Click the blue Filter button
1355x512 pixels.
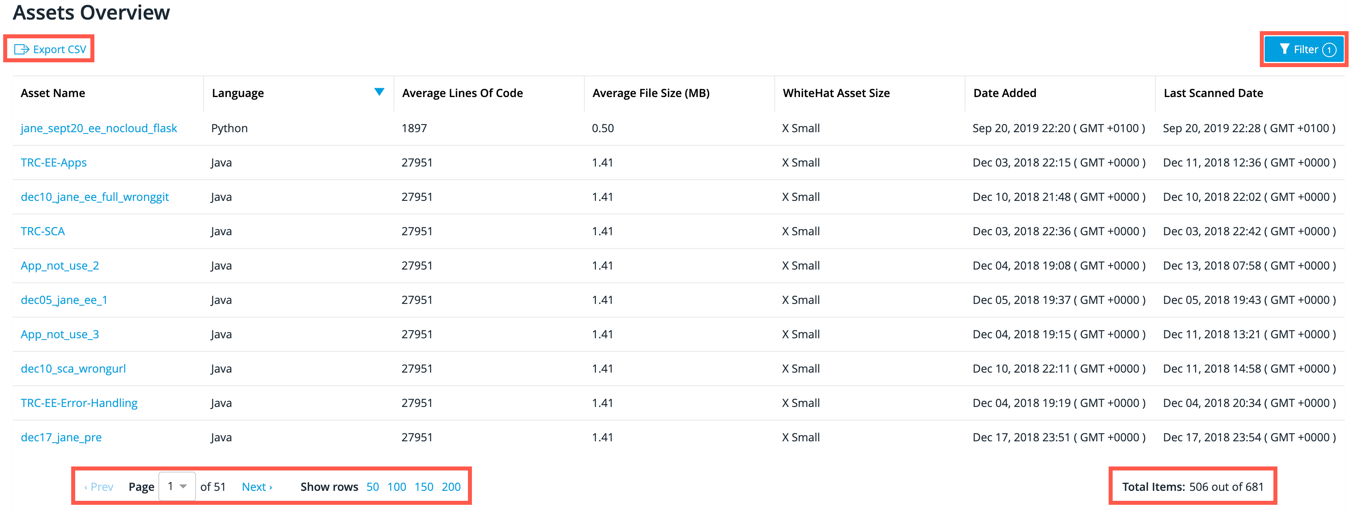tap(1304, 50)
